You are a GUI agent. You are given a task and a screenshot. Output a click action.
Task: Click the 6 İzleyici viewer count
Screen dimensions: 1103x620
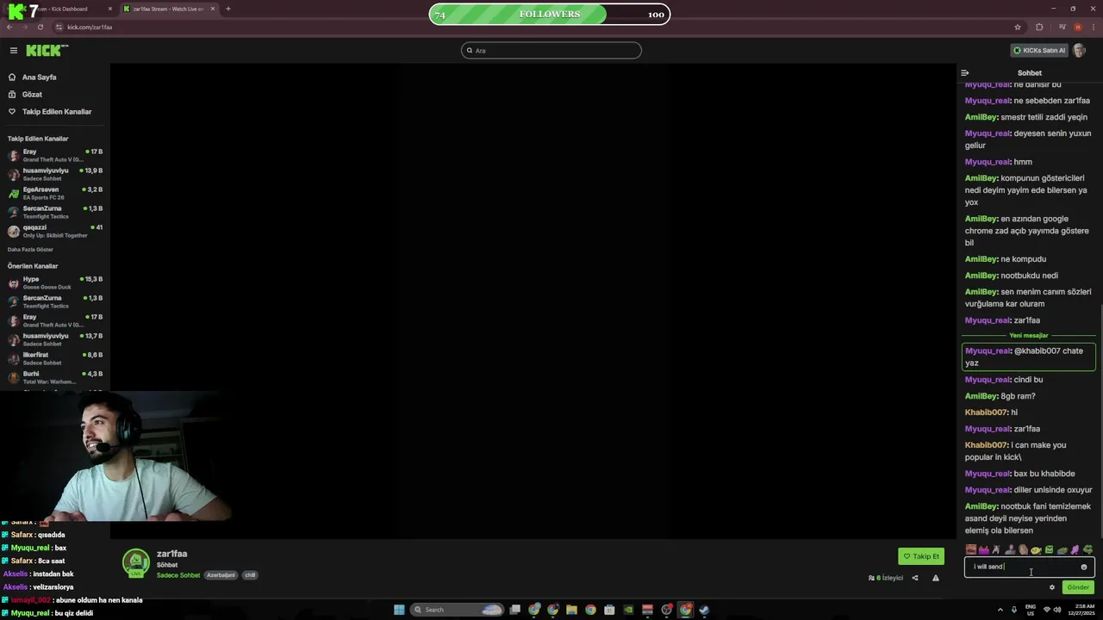(886, 578)
